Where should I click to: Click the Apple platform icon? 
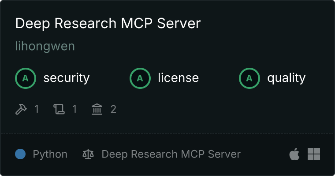[294, 154]
